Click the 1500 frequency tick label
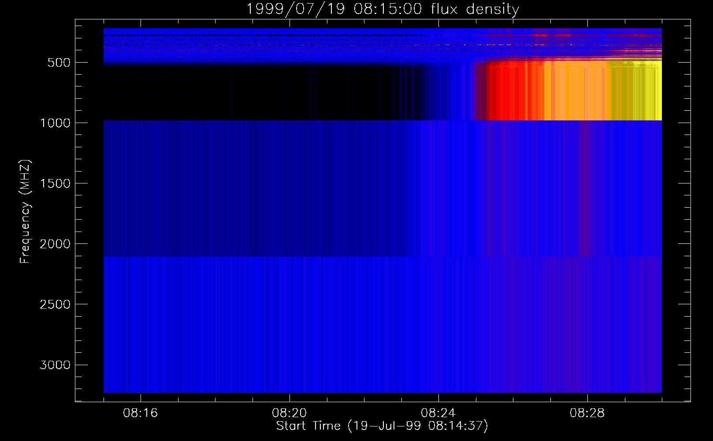The height and width of the screenshot is (441, 713). (x=55, y=183)
